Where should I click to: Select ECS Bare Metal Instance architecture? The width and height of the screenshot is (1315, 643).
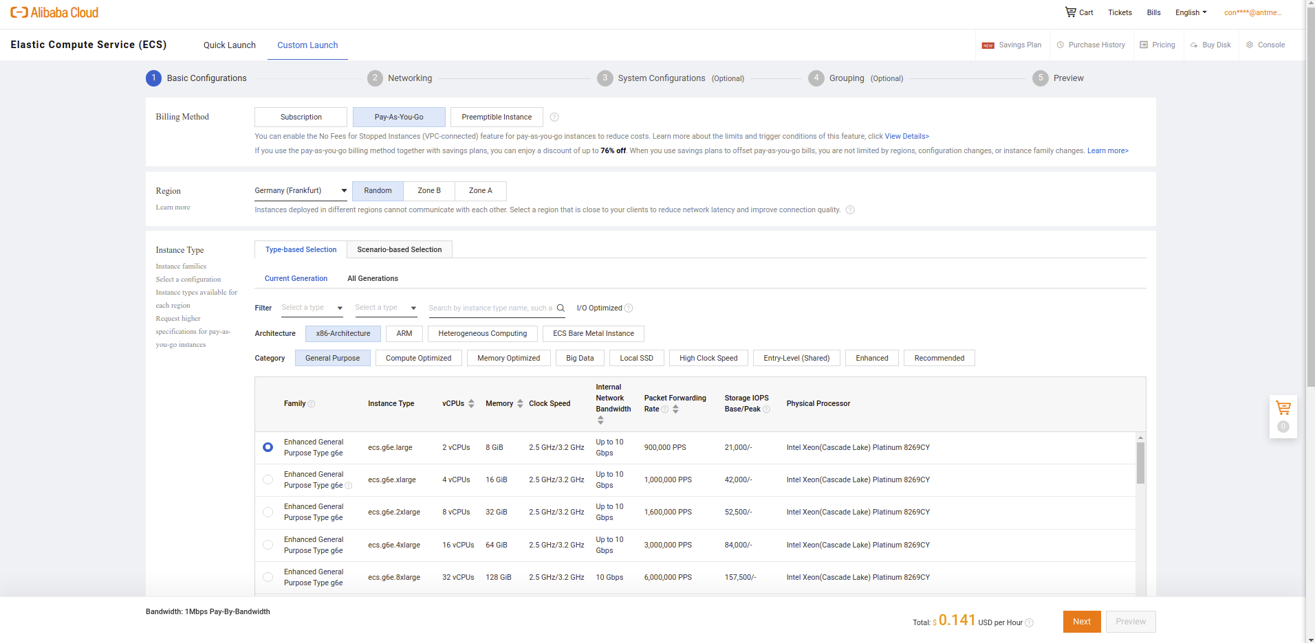[x=594, y=334]
